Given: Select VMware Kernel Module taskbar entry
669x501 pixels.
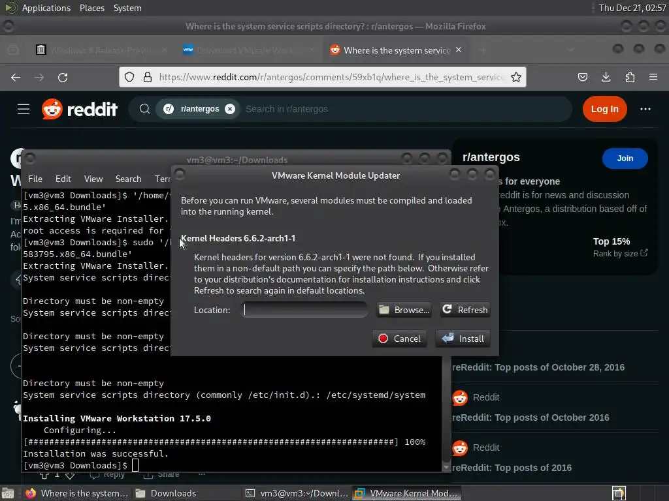Looking at the screenshot, I should pyautogui.click(x=406, y=493).
